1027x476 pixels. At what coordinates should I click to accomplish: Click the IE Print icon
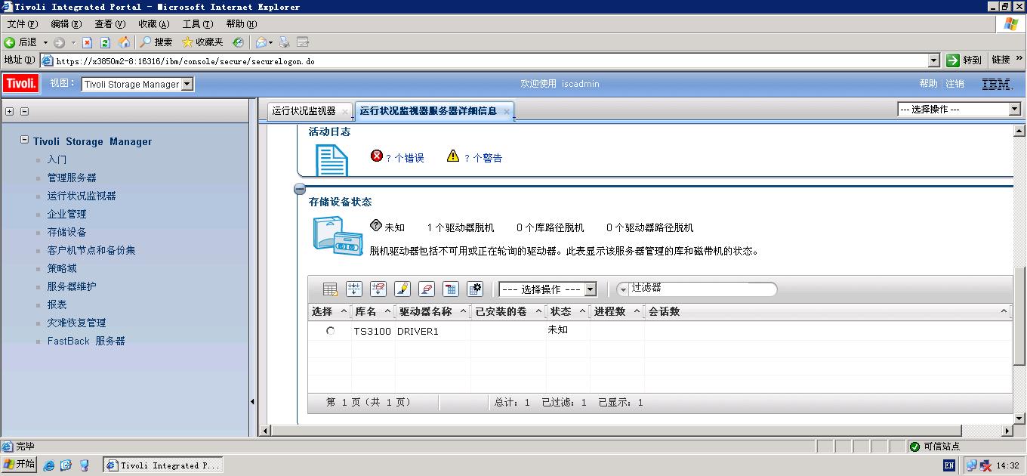(285, 42)
